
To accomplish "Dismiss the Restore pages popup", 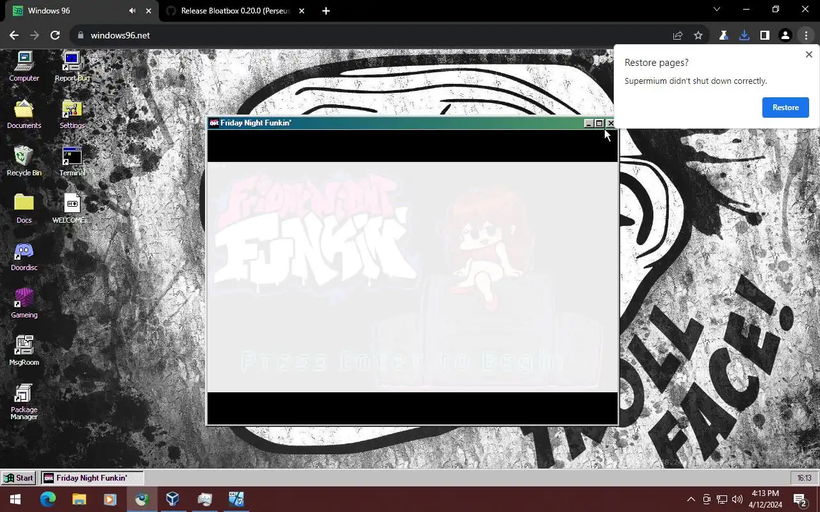I will pos(808,54).
